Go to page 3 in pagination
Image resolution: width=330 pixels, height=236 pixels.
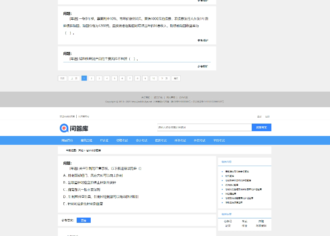(x=99, y=78)
